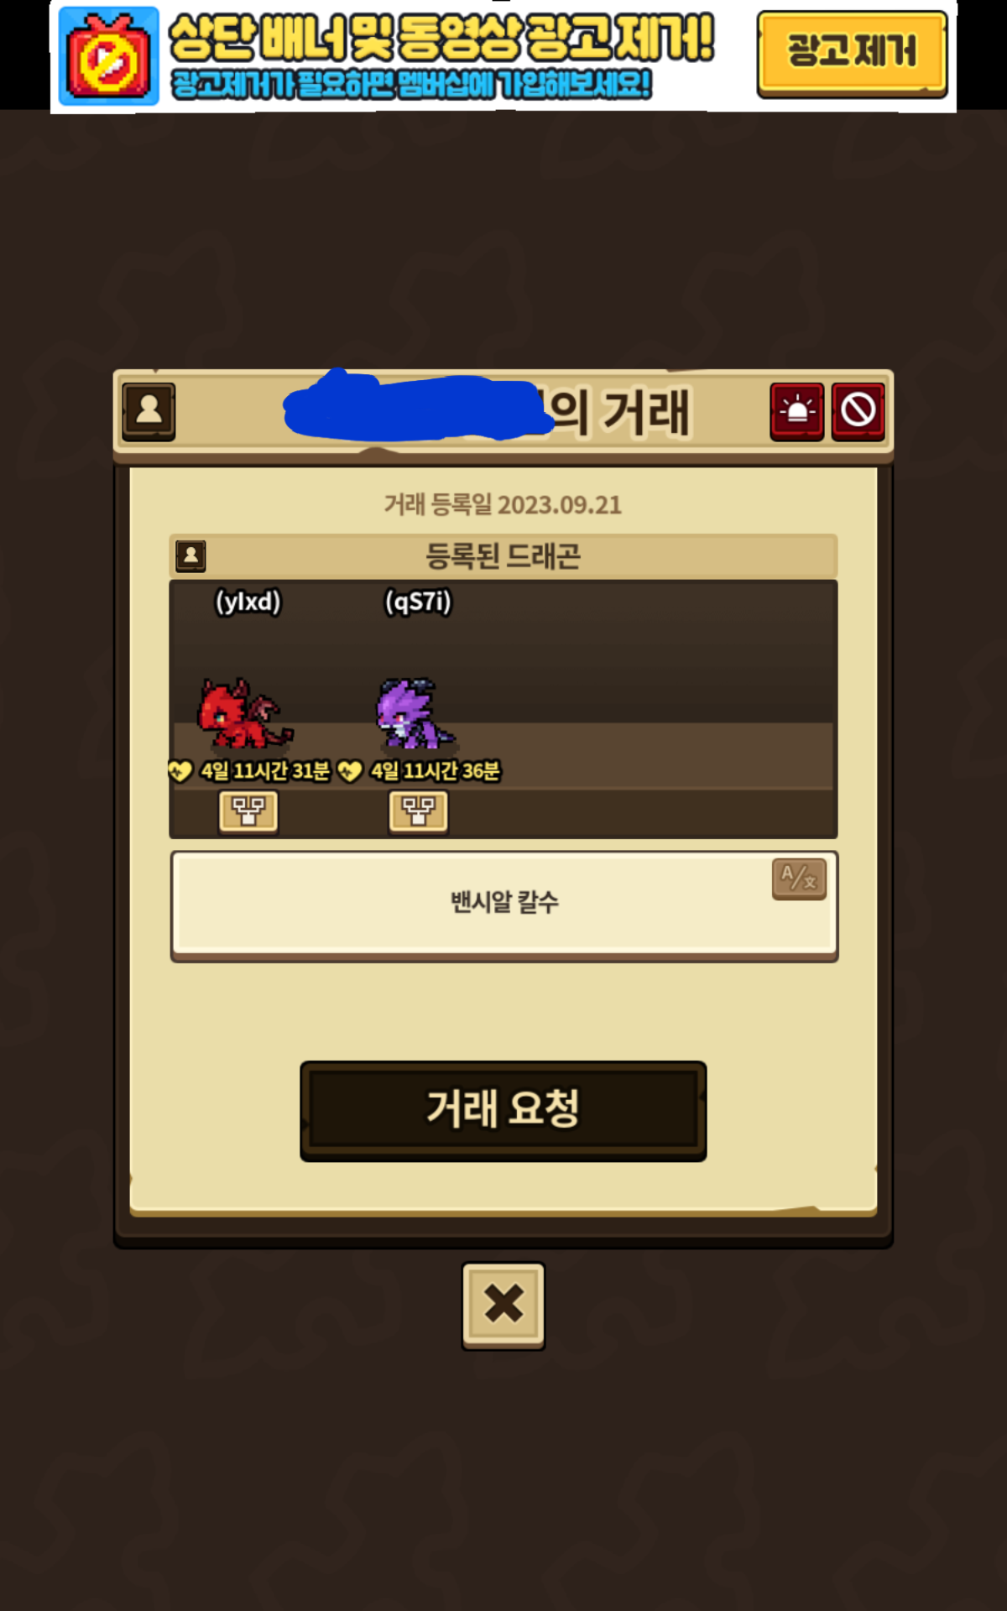Select the purple dragon sprite
Viewport: 1007px width, 1611px height.
(x=415, y=714)
